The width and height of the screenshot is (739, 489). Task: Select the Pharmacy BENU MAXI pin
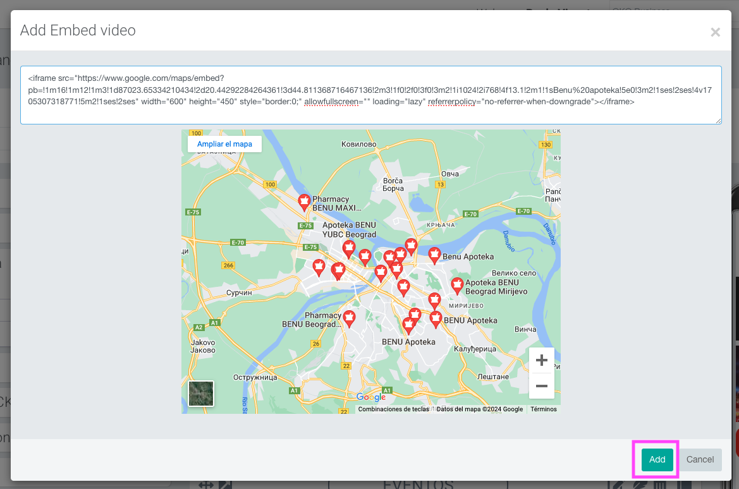[x=305, y=203]
